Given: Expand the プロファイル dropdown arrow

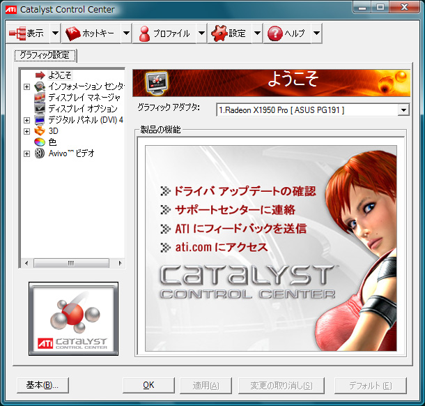Looking at the screenshot, I should (201, 33).
